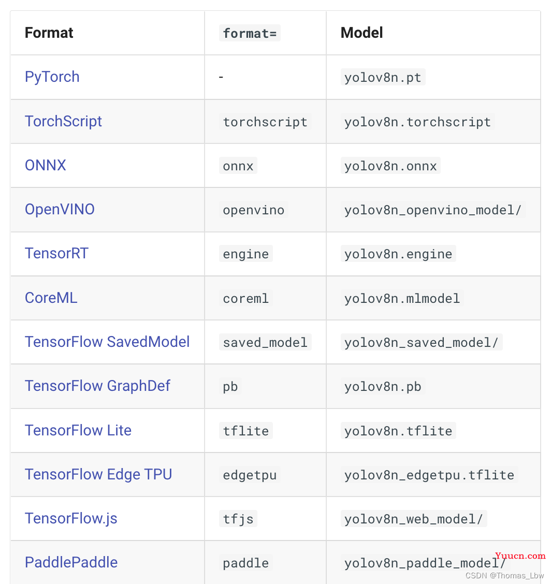552x584 pixels.
Task: Open the OpenVINO documentation link
Action: coord(60,209)
